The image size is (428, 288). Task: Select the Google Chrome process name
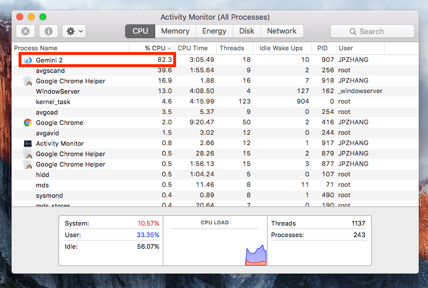point(60,123)
